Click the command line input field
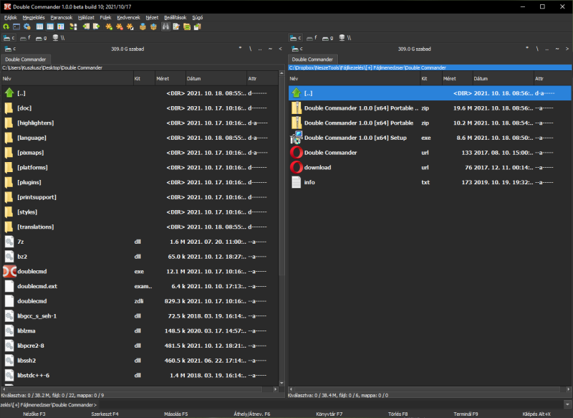 [x=331, y=404]
